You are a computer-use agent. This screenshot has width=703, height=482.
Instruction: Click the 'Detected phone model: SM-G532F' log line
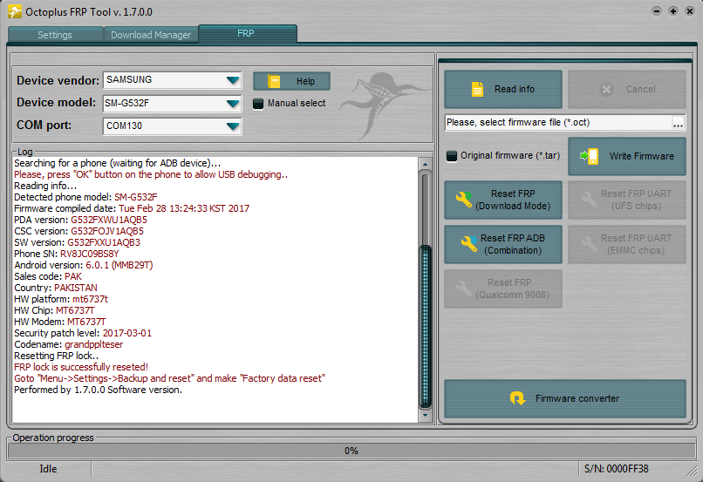point(85,197)
